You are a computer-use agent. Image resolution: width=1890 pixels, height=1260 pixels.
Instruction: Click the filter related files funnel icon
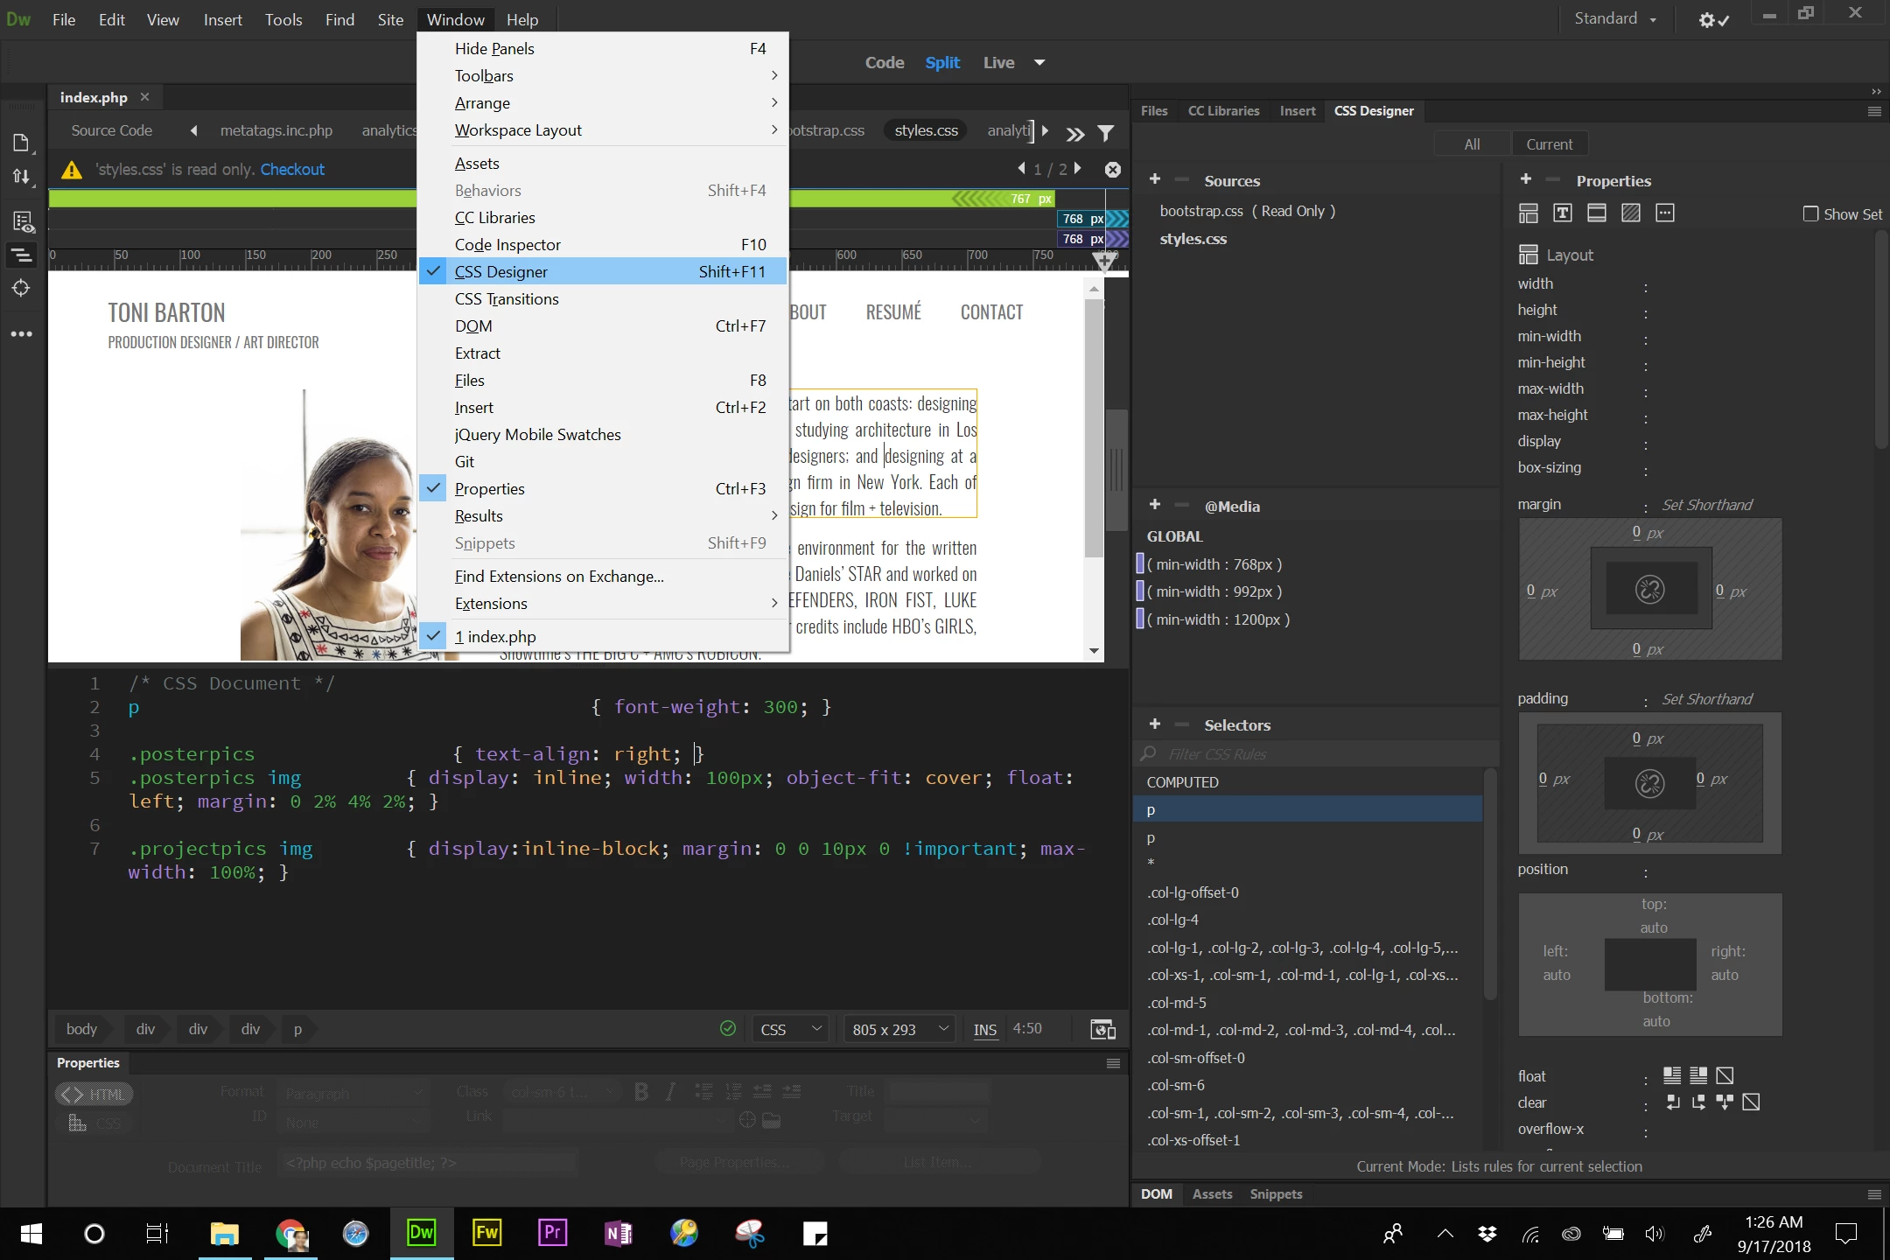coord(1106,133)
